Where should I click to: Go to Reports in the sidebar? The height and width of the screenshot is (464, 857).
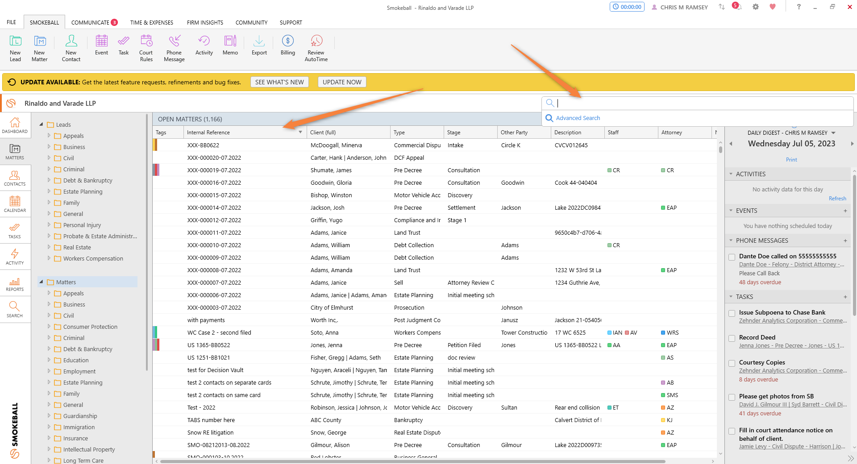point(15,283)
